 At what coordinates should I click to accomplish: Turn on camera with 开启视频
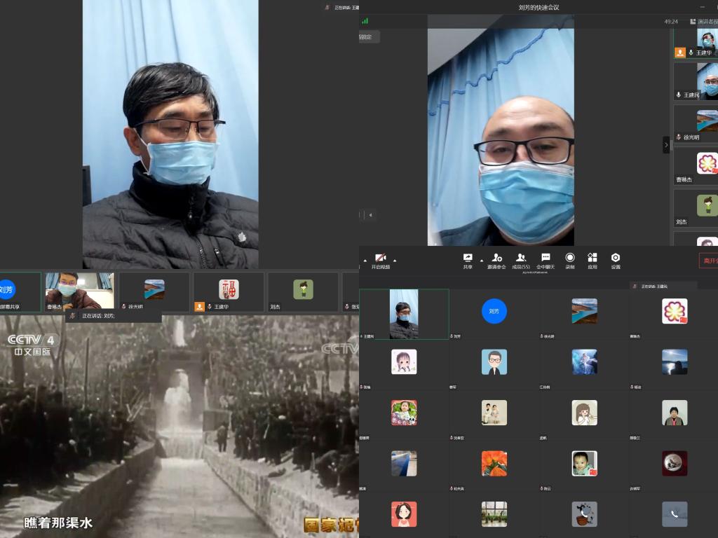pos(380,259)
